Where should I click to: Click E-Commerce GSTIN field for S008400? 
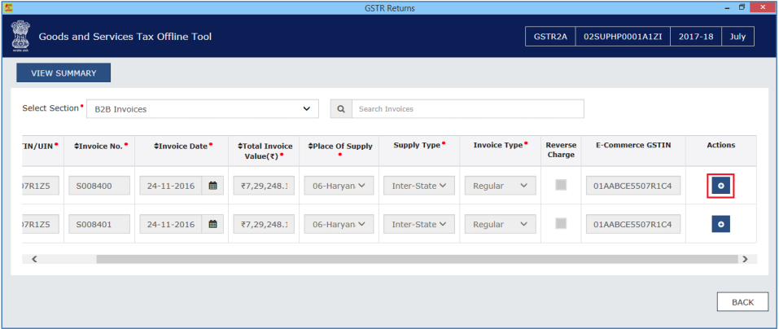point(633,186)
